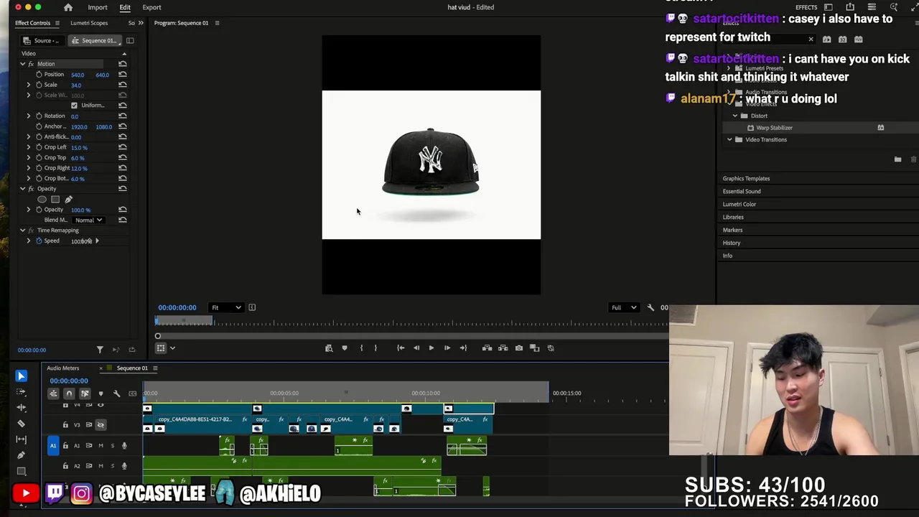The width and height of the screenshot is (919, 517).
Task: Click the Home icon in top bar
Action: [68, 7]
